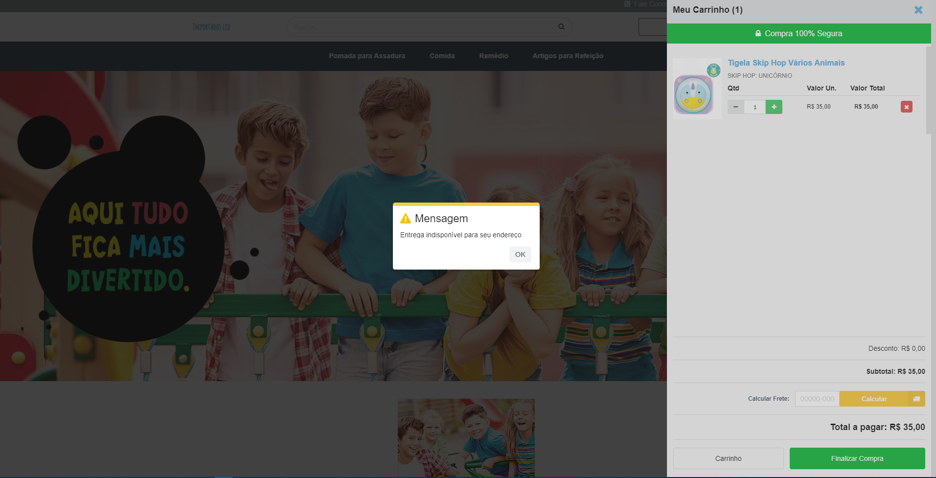Viewport: 936px width, 478px height.
Task: Click the Importados store logo
Action: (211, 27)
